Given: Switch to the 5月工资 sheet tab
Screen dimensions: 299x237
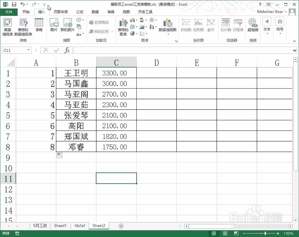Looking at the screenshot, I should click(x=40, y=226).
